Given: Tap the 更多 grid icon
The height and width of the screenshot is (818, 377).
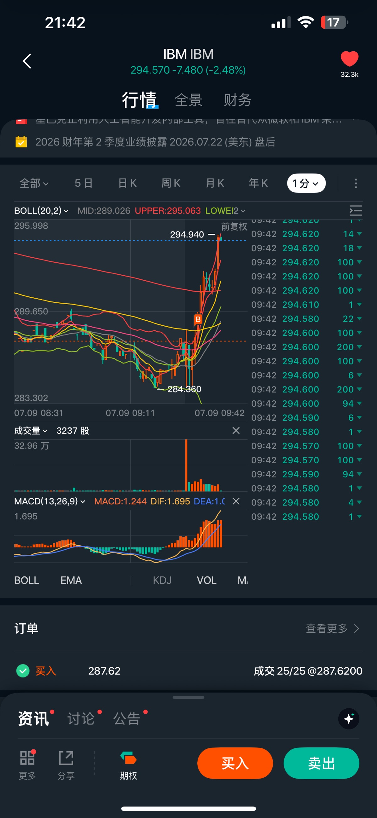Looking at the screenshot, I should pos(27,758).
